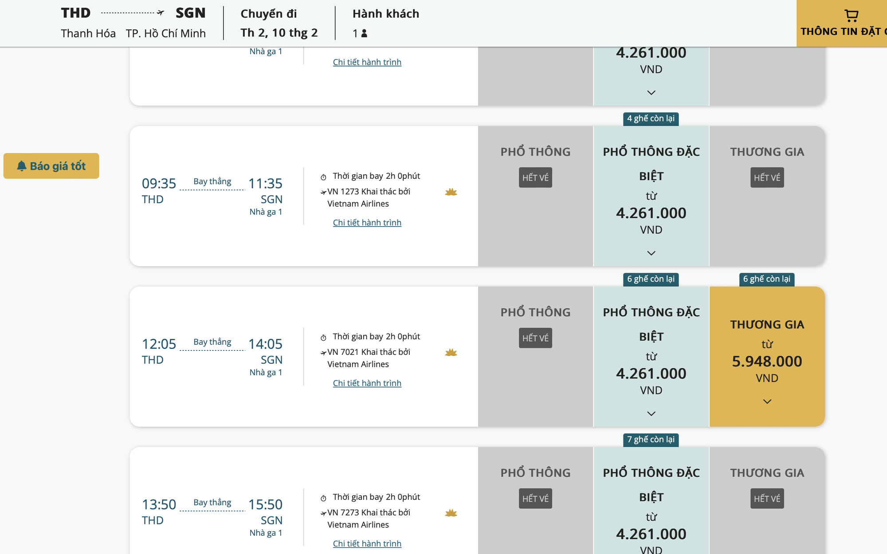Screen dimensions: 887x554
Task: Expand Phổ thông đặc biệt fare for 09:35 flight
Action: point(651,253)
